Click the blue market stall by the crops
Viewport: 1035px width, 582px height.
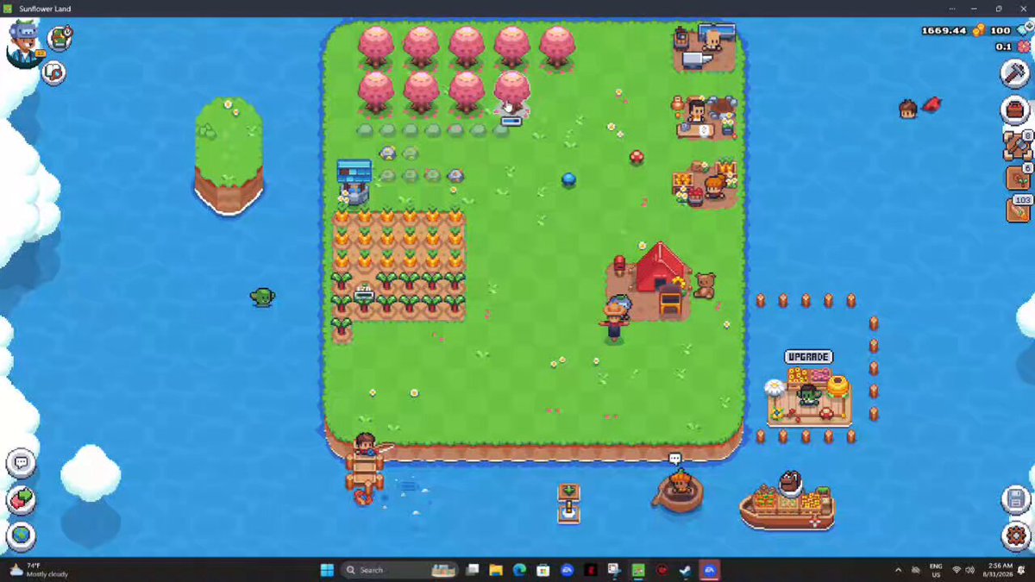click(354, 180)
